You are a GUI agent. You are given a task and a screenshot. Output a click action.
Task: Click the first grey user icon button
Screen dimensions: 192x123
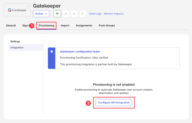pos(66,13)
